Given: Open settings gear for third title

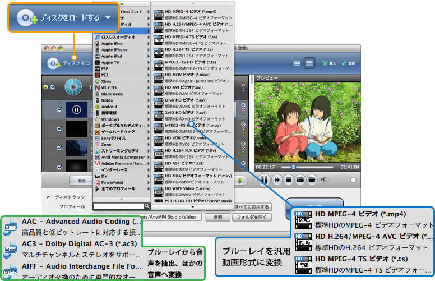Looking at the screenshot, I should [243, 144].
